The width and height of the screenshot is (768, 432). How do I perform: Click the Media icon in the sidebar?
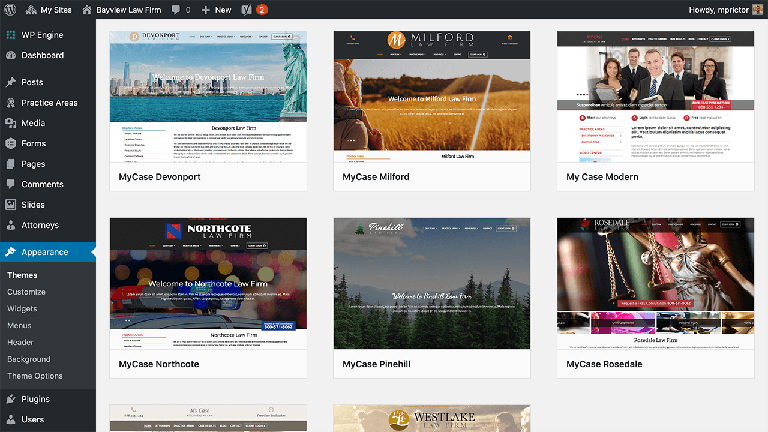(x=12, y=123)
